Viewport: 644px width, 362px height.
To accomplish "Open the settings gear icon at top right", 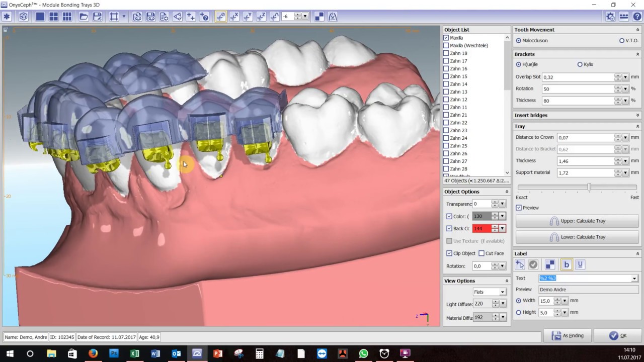I will point(610,17).
